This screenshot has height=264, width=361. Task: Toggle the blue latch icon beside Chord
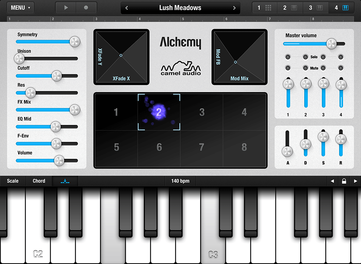(x=65, y=181)
